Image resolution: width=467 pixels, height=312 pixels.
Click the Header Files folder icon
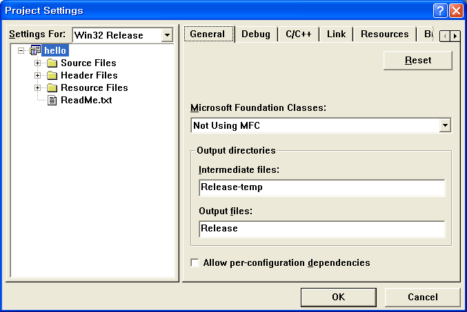point(52,76)
